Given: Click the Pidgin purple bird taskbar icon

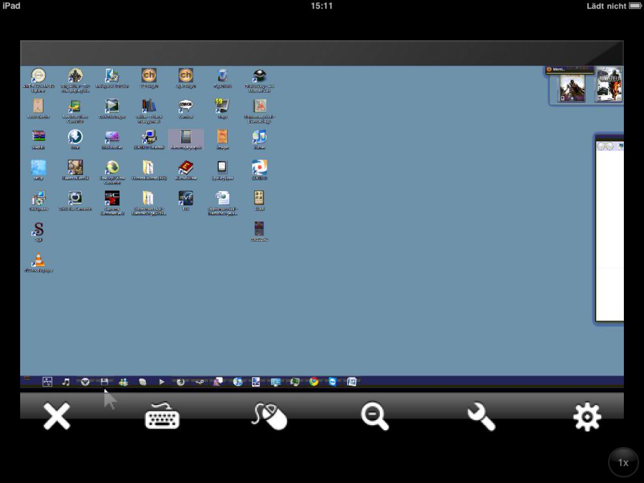Looking at the screenshot, I should tap(218, 381).
